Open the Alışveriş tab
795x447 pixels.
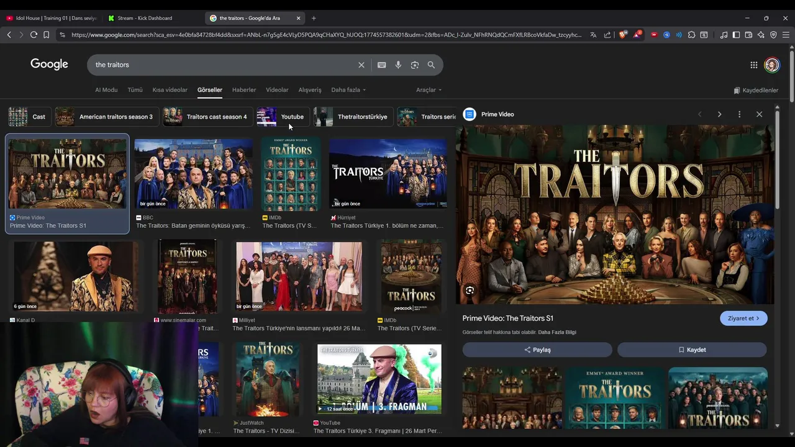click(x=310, y=90)
